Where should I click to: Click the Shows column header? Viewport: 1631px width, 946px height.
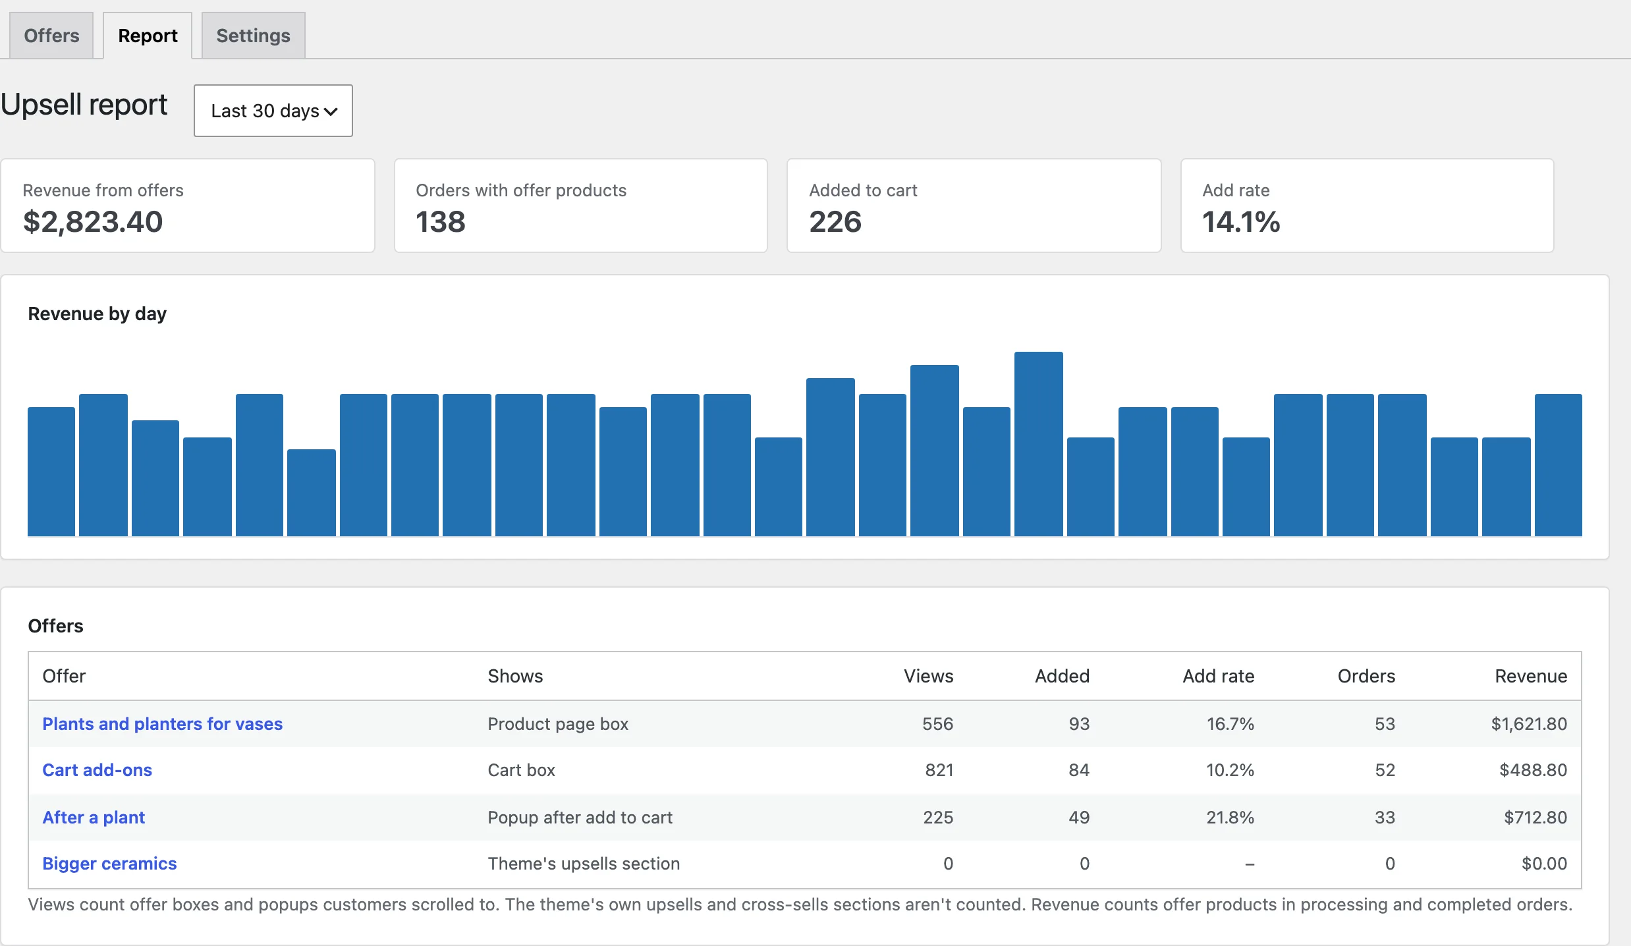coord(515,676)
